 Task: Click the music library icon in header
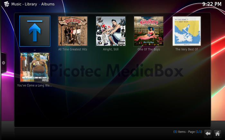click(x=6, y=4)
